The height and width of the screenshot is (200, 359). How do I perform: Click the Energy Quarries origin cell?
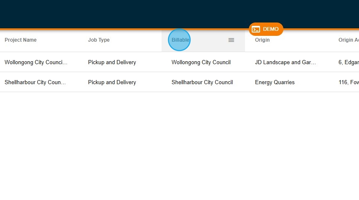tap(275, 82)
